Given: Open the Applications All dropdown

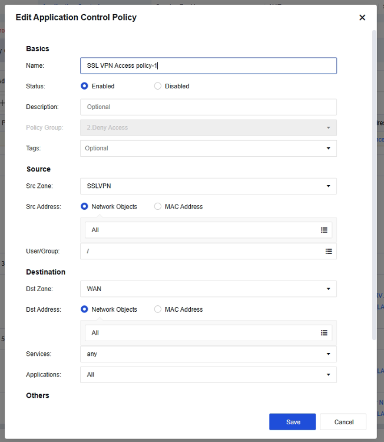Looking at the screenshot, I should click(x=208, y=375).
